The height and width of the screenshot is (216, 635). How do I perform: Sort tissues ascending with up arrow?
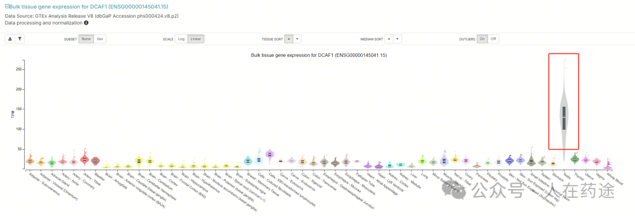pos(289,39)
